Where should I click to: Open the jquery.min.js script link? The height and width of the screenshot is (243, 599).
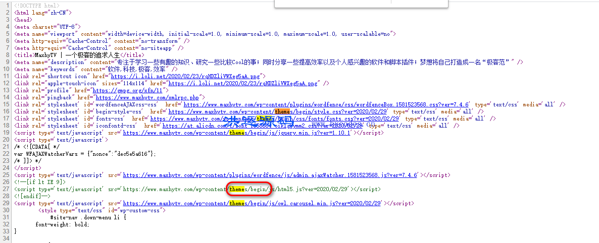tap(237, 133)
